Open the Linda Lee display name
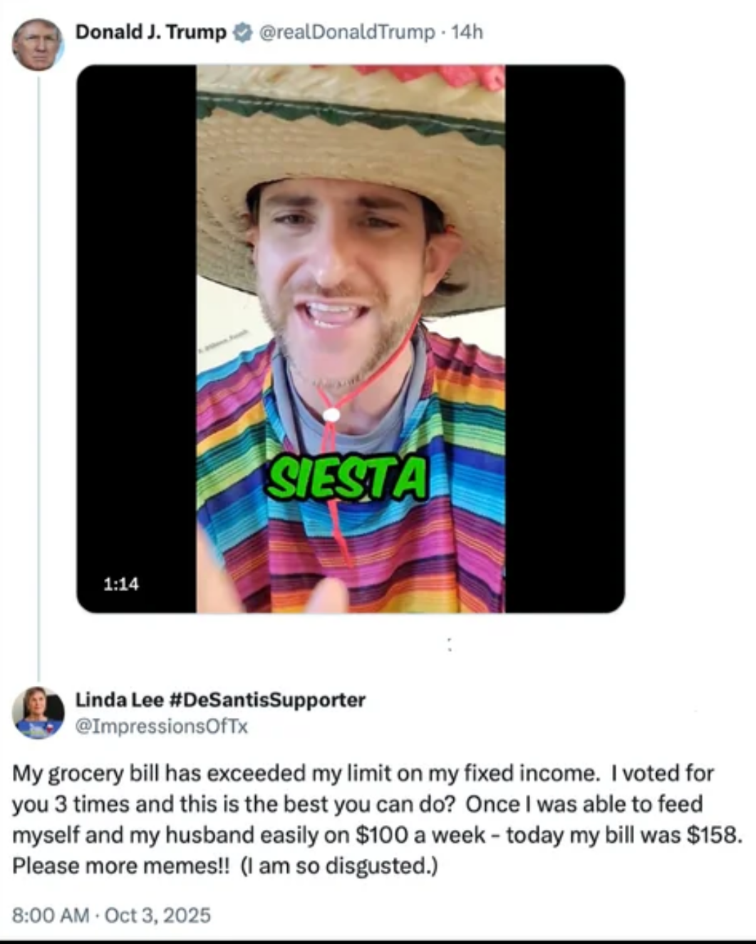The image size is (756, 944). (x=120, y=700)
